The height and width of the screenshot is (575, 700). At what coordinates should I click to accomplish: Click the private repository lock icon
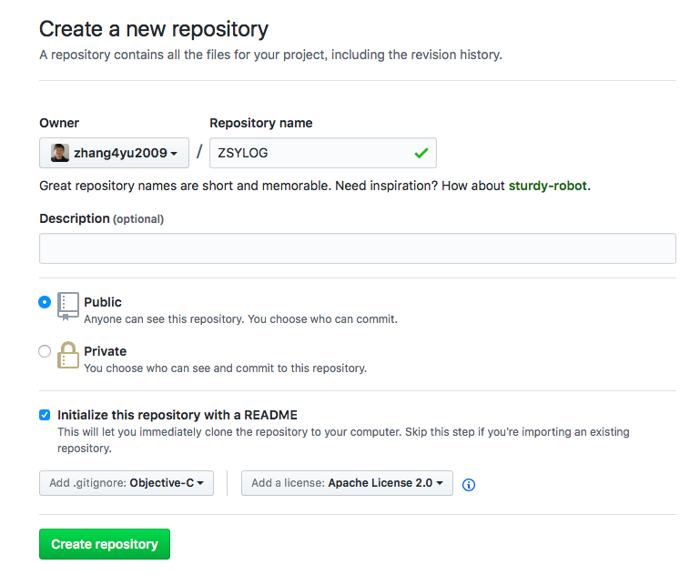[x=68, y=355]
